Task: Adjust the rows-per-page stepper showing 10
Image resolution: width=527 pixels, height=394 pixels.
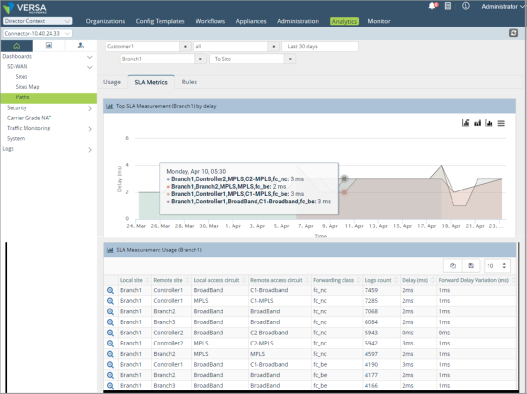Action: 498,266
